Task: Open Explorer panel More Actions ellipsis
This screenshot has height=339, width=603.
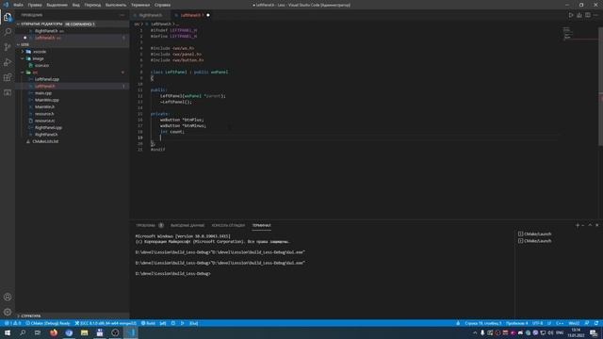Action: pyautogui.click(x=122, y=15)
